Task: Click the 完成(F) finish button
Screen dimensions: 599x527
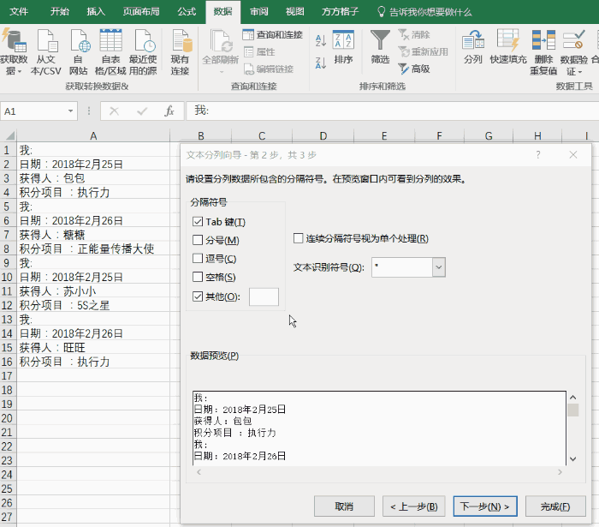Action: click(555, 506)
